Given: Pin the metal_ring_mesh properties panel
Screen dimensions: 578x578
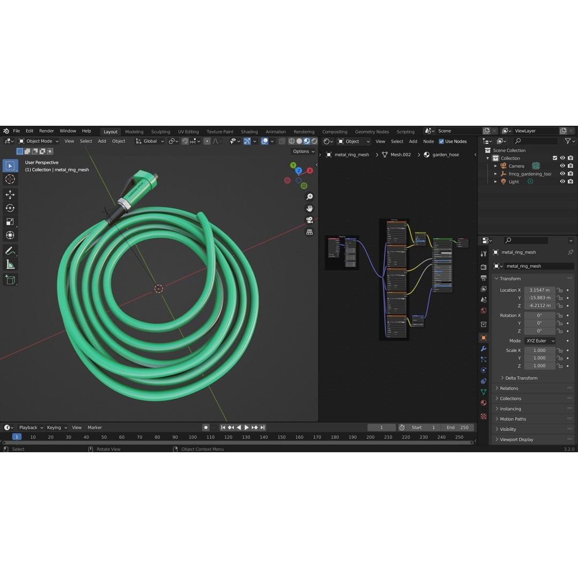Looking at the screenshot, I should (571, 252).
